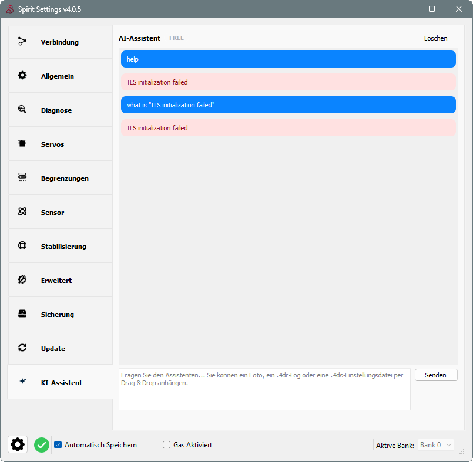
Task: Click the Verbindung connection icon
Action: click(x=22, y=41)
